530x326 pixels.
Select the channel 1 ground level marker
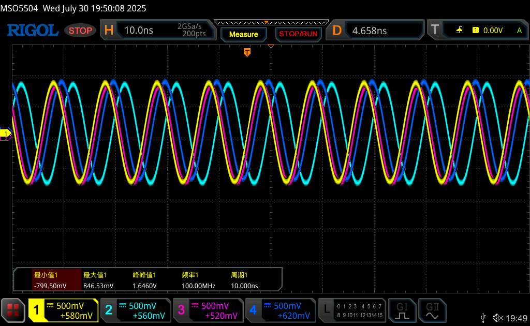point(5,134)
